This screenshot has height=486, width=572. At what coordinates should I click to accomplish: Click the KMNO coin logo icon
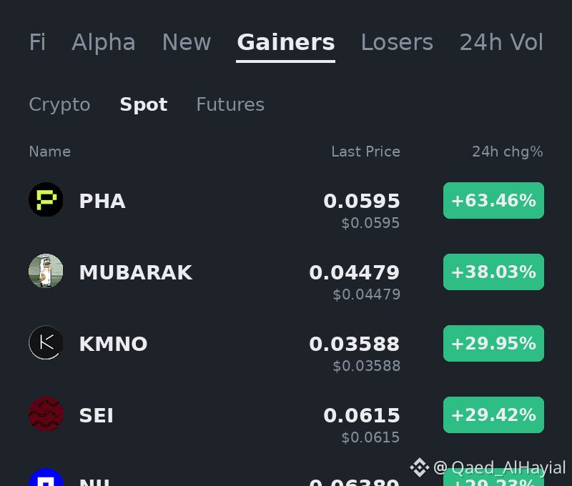click(x=46, y=342)
